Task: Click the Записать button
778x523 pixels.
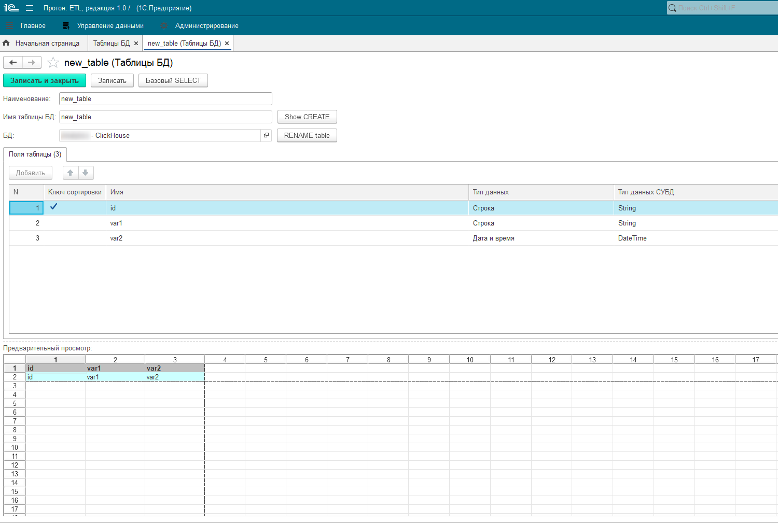Action: click(x=113, y=80)
